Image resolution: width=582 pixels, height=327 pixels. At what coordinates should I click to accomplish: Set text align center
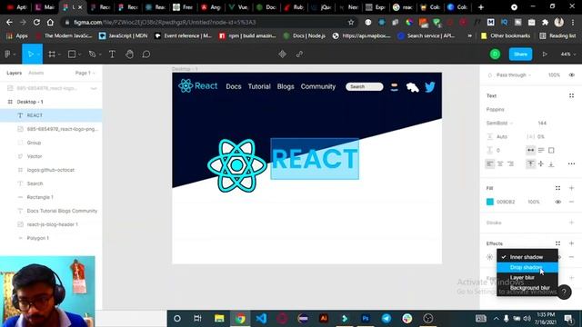point(500,163)
